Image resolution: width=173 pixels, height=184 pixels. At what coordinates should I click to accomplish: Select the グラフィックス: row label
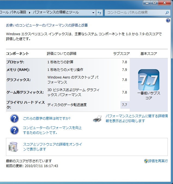(19, 80)
